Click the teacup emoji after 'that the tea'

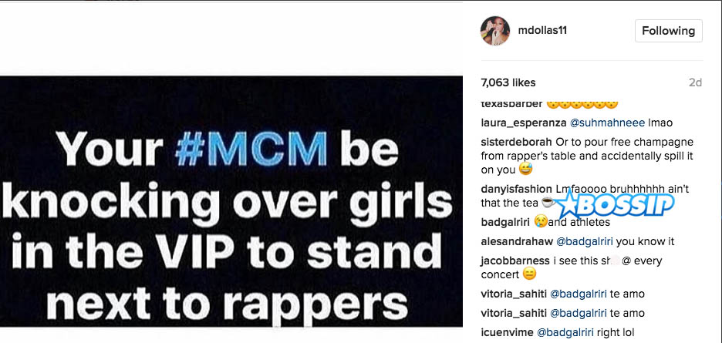point(548,202)
